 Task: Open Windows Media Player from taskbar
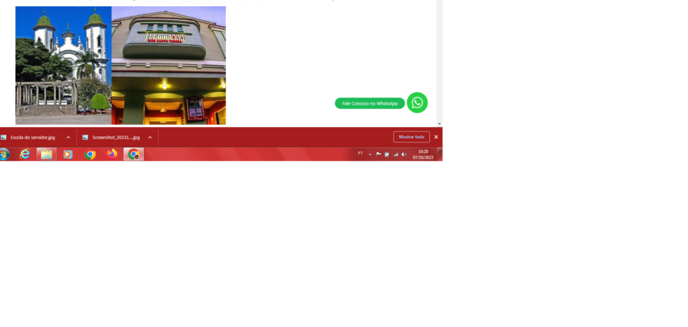click(x=68, y=154)
